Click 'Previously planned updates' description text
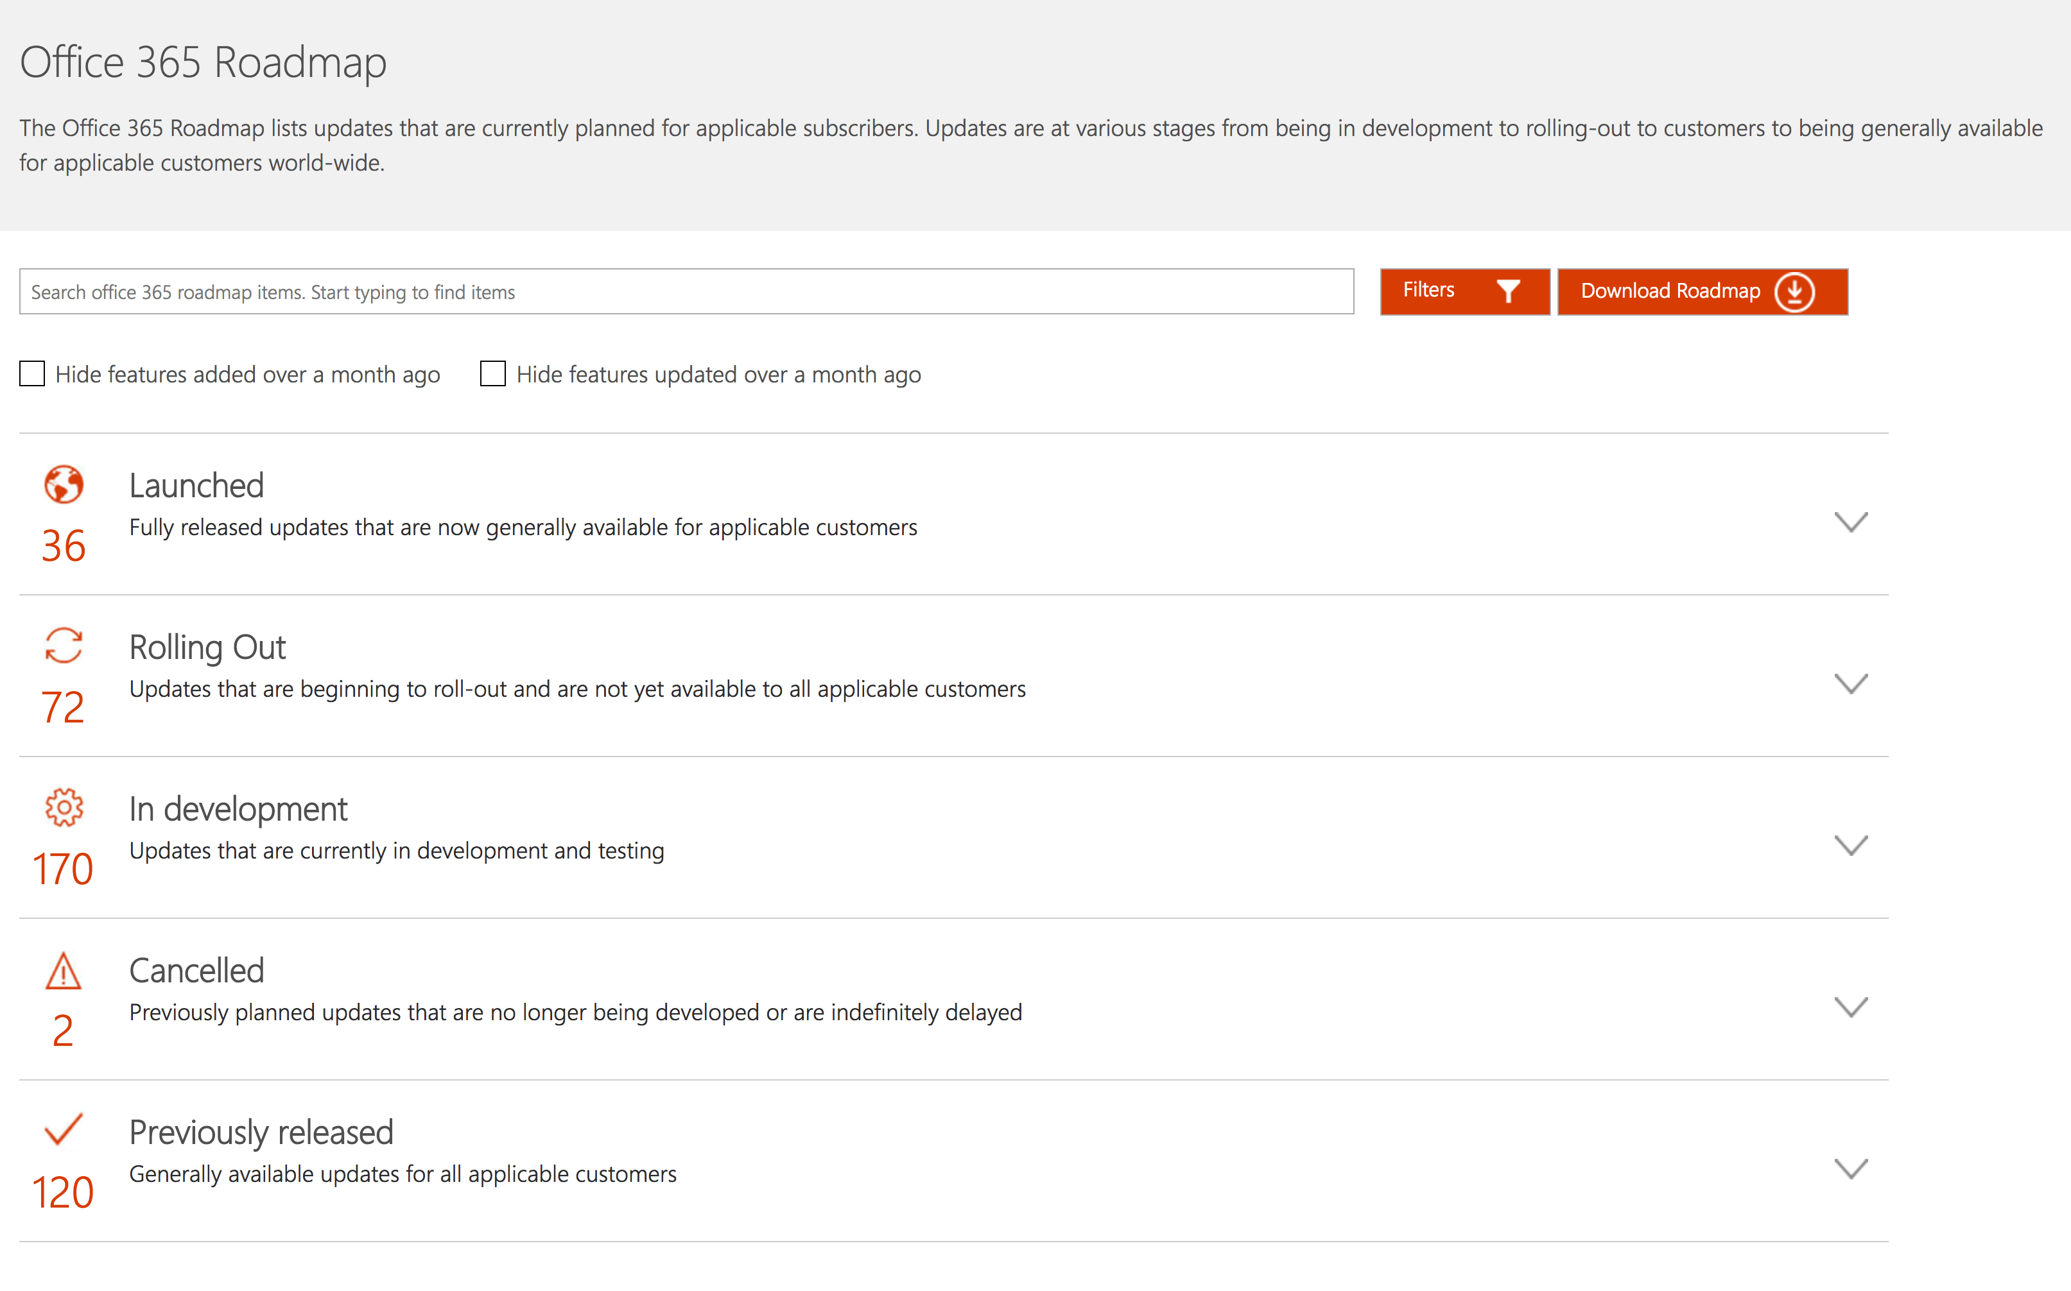Screen dimensions: 2071x1291 click(x=576, y=1013)
